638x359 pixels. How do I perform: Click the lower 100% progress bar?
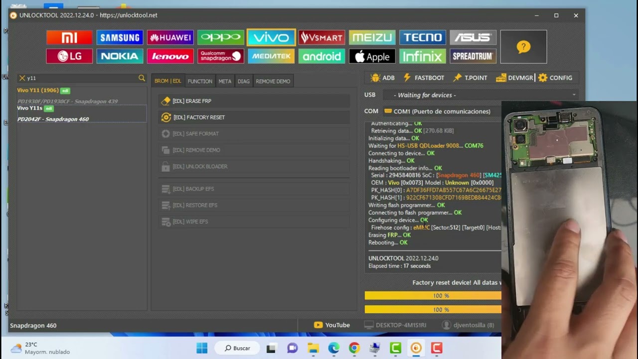click(x=433, y=310)
